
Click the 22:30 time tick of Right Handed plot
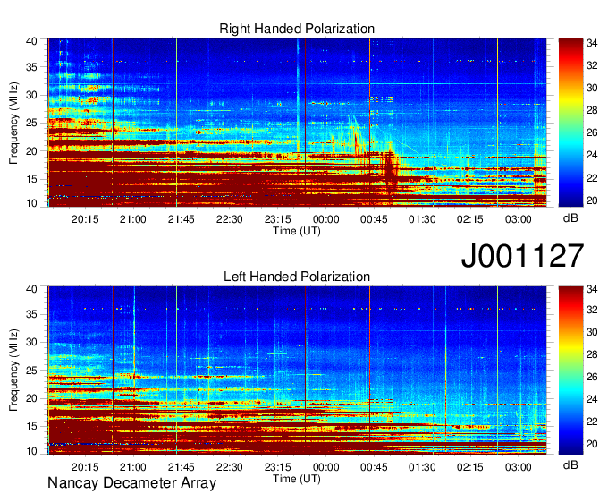pyautogui.click(x=230, y=219)
